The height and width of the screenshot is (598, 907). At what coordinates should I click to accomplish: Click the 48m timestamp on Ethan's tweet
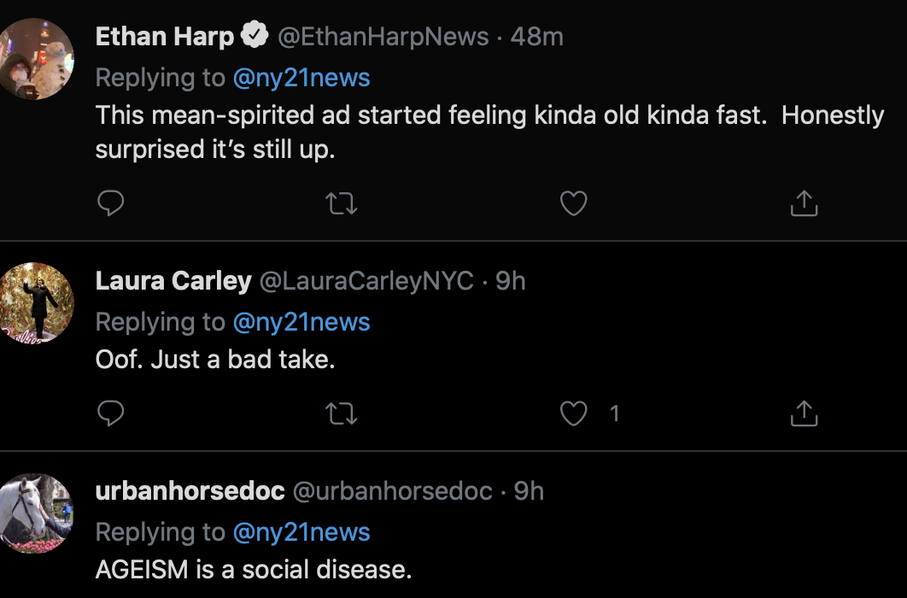tap(537, 37)
